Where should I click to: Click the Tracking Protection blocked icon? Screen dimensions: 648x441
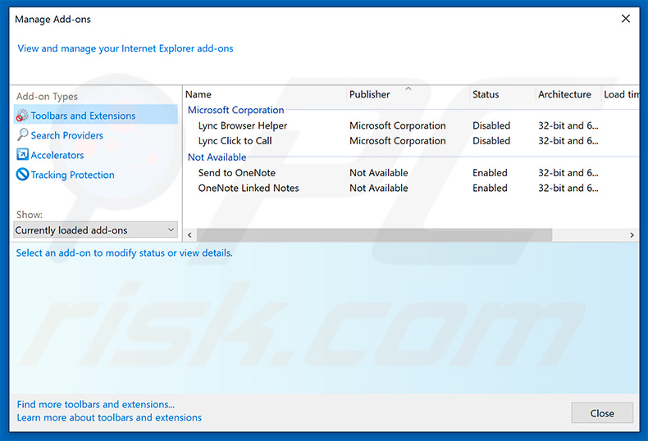pyautogui.click(x=22, y=175)
